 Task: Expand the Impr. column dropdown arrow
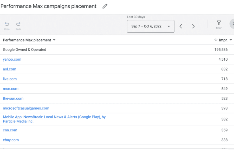point(231,40)
